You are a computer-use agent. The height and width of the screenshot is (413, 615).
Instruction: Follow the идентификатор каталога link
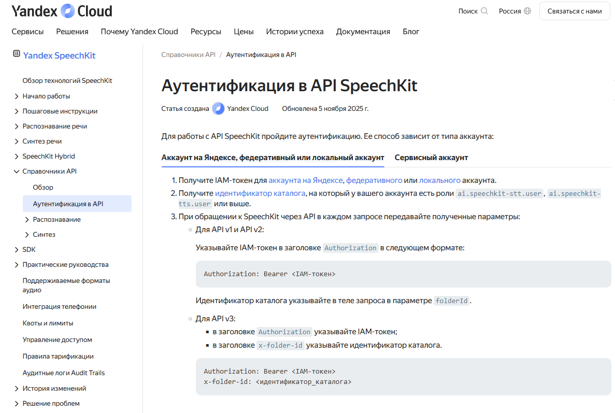(260, 193)
